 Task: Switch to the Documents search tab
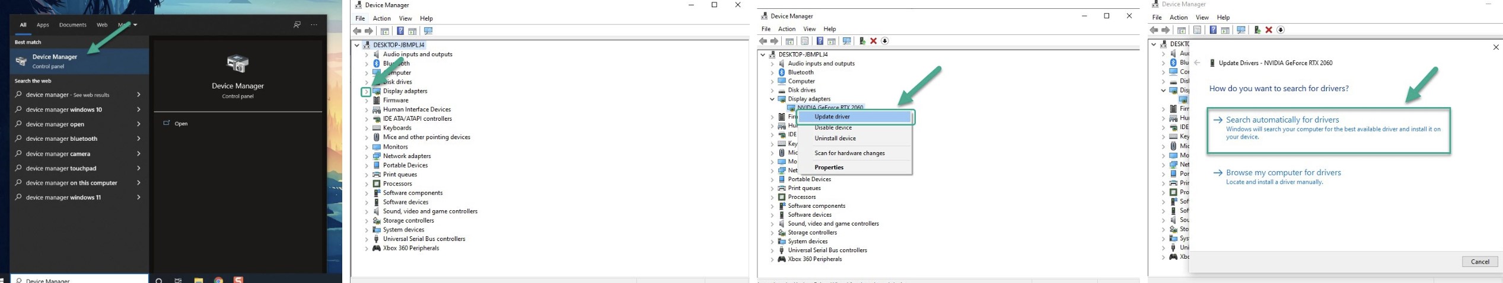pyautogui.click(x=72, y=25)
